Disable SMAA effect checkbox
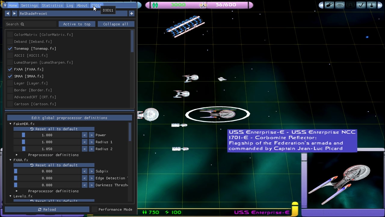Viewport: 385px width, 217px height. [10, 76]
